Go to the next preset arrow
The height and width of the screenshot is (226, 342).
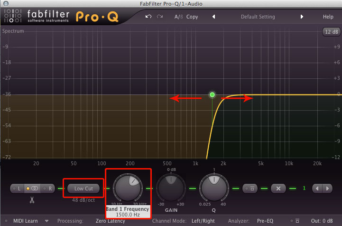pyautogui.click(x=302, y=17)
